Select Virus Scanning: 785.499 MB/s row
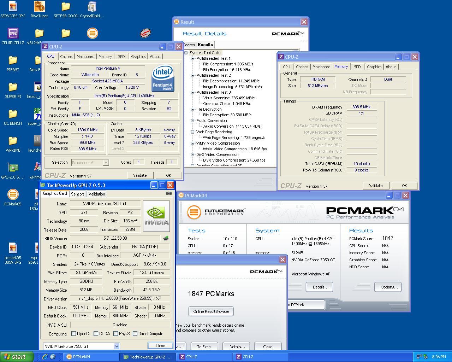The width and height of the screenshot is (452, 362). point(229,98)
